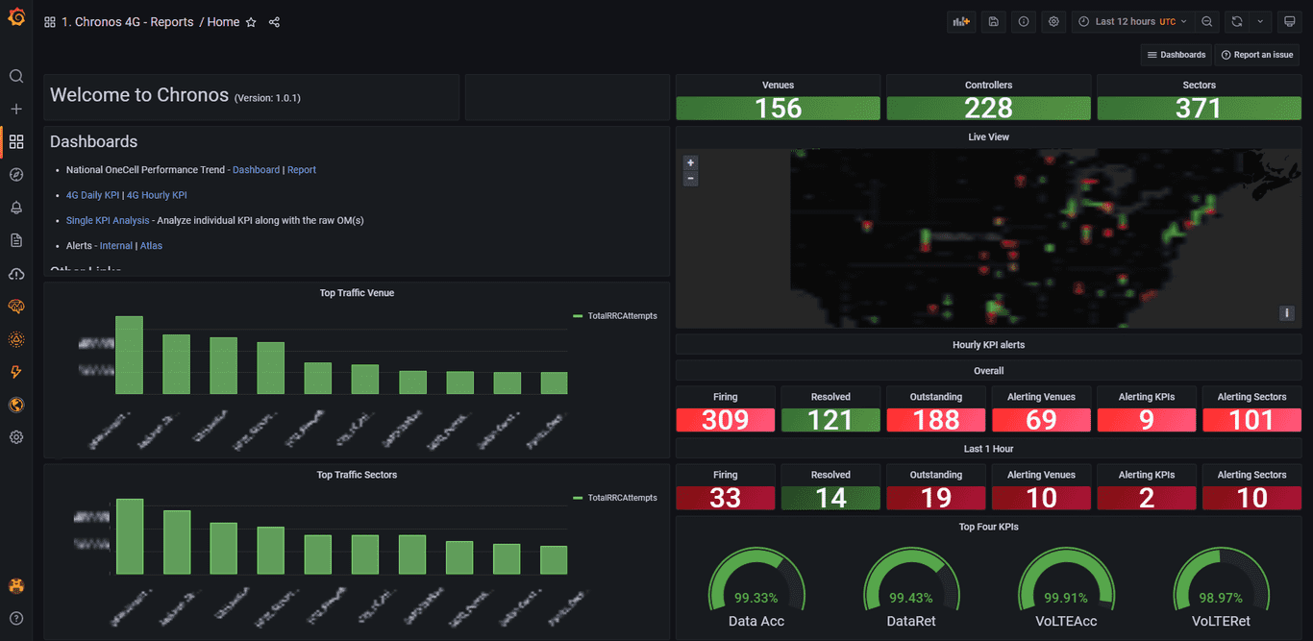Open the 1. Chronos 4G - Reports folder breadcrumb

point(127,22)
